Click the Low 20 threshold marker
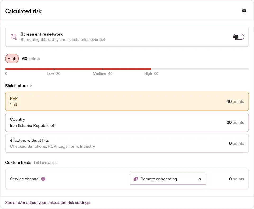Image resolution: width=254 pixels, height=209 pixels. [x=54, y=74]
